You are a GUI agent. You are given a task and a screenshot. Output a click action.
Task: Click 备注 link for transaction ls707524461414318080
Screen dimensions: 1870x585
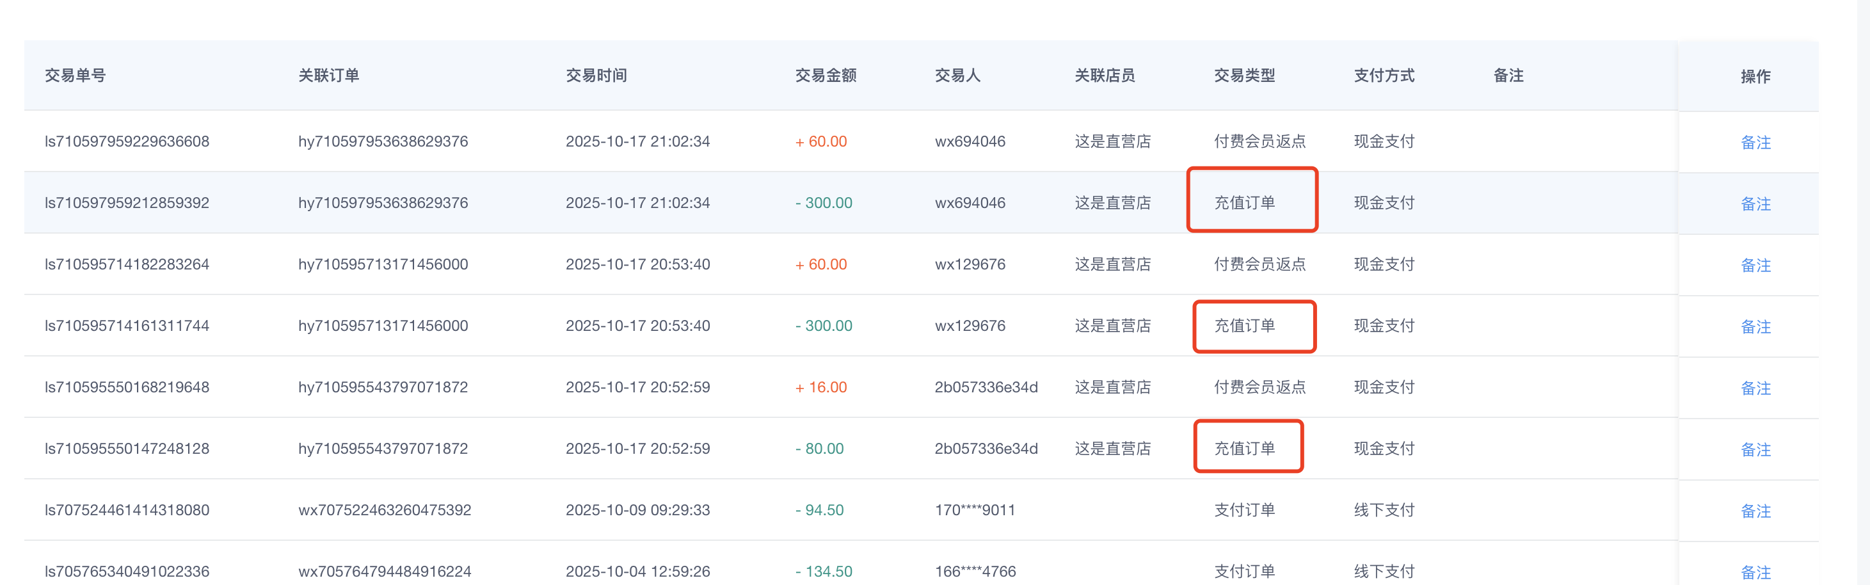1755,511
